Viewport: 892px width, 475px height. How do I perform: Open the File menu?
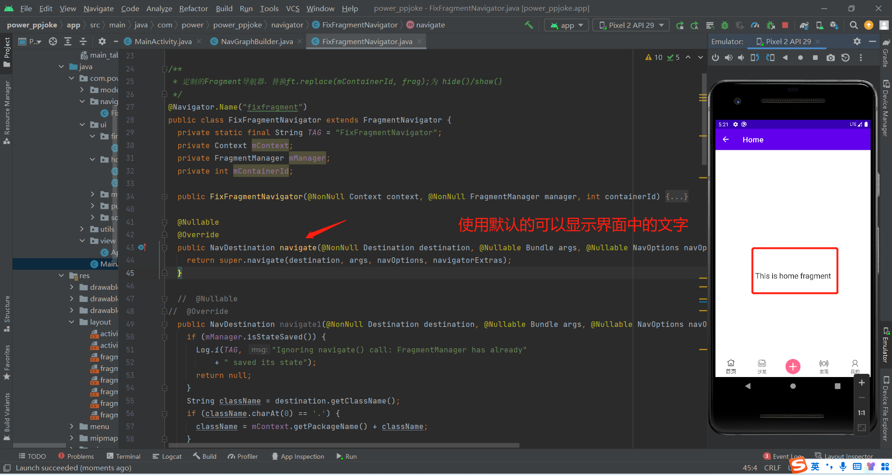coord(26,8)
